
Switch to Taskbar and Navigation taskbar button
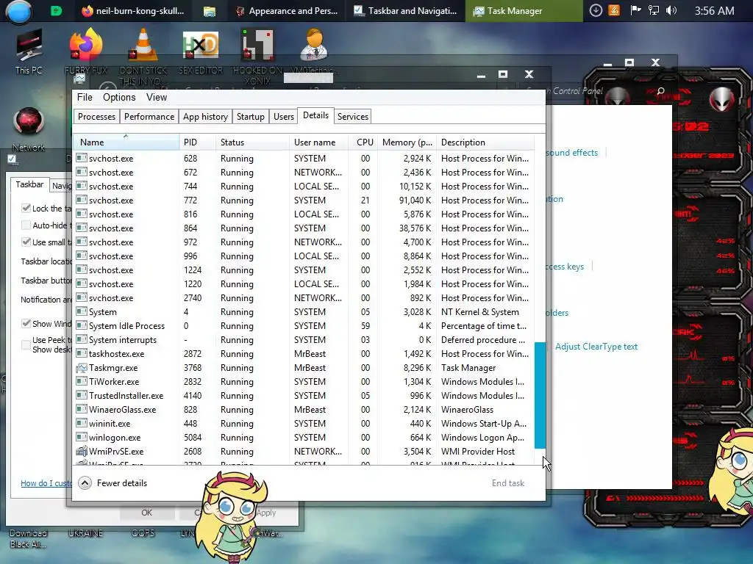(x=405, y=10)
